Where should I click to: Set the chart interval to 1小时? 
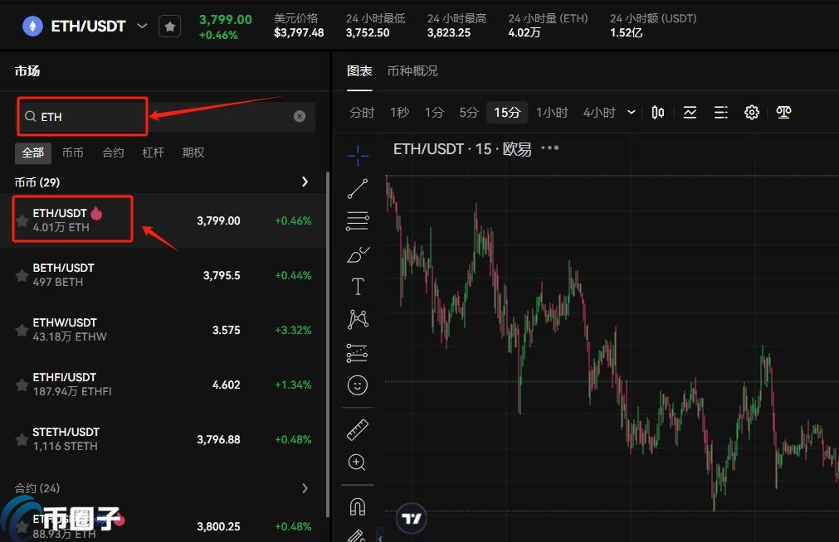tap(552, 113)
